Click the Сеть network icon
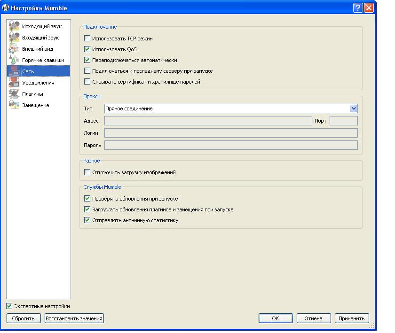This screenshot has width=395, height=333. [14, 71]
